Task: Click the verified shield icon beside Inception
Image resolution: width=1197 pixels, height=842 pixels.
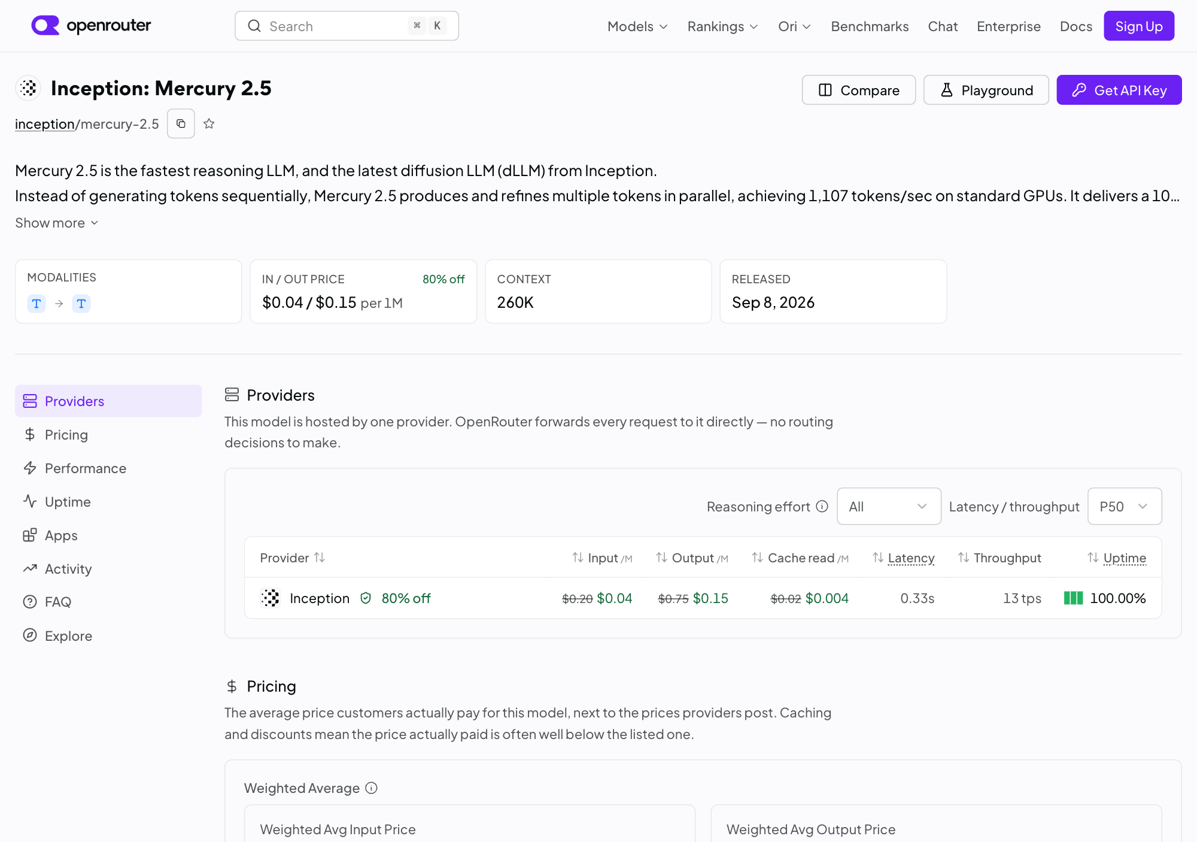Action: 366,598
